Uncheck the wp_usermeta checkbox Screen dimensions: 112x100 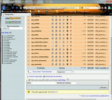[x=28, y=64]
